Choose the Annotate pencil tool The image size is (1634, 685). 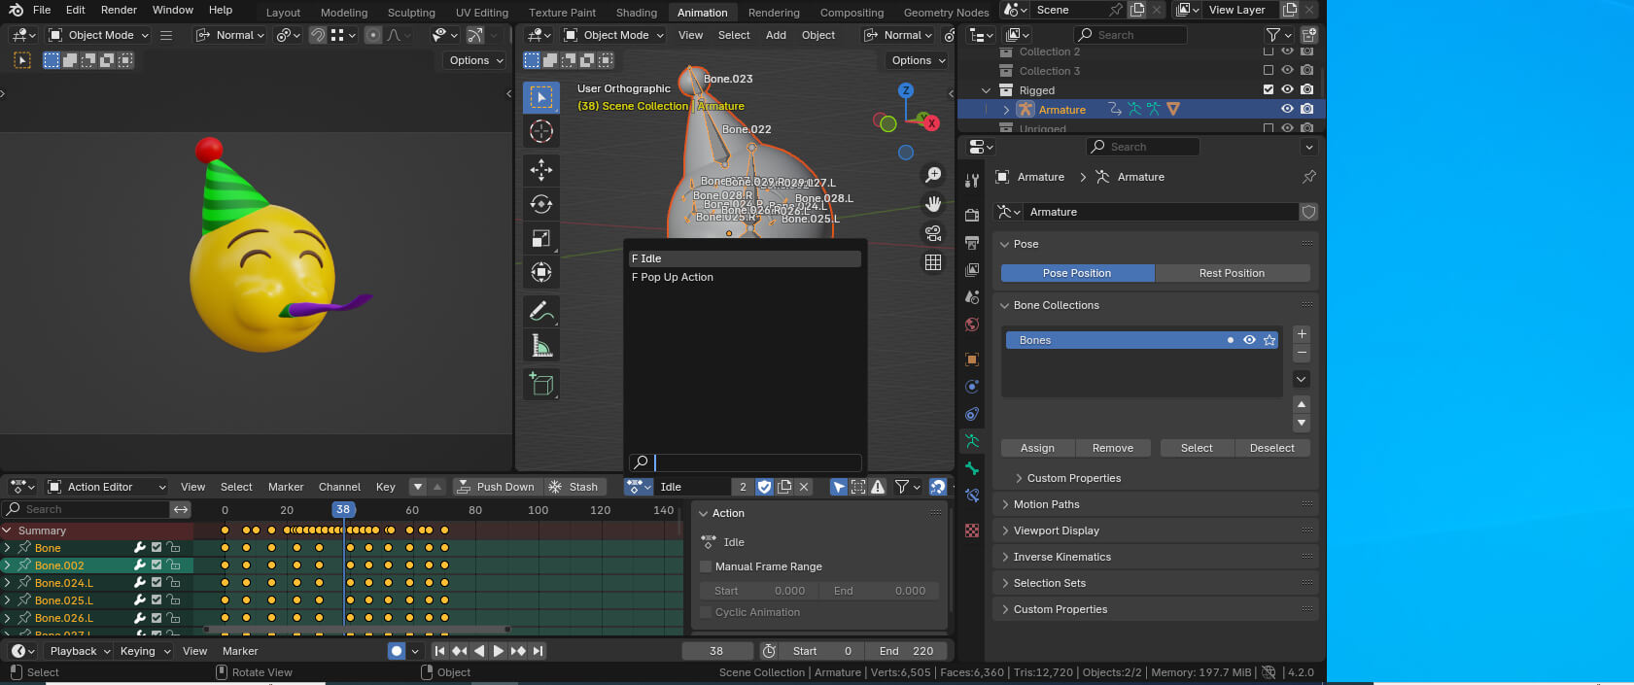541,311
